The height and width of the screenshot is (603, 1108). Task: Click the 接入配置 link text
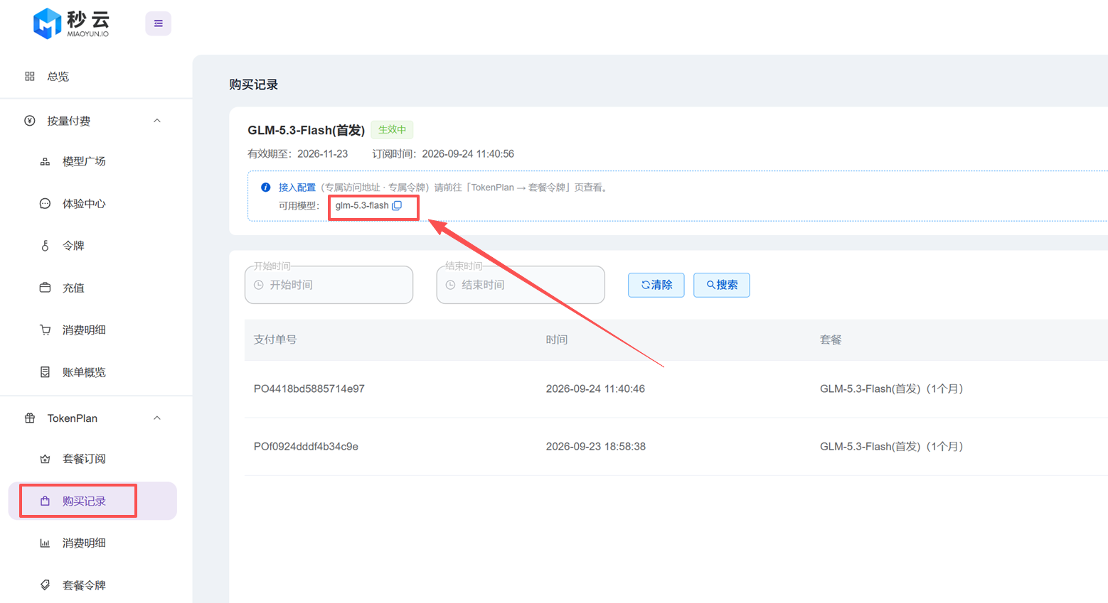297,188
